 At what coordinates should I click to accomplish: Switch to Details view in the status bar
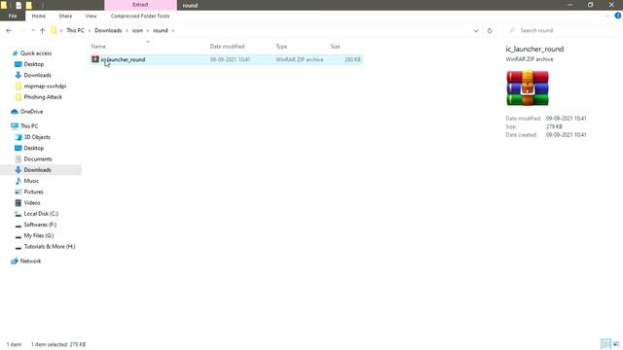point(605,344)
